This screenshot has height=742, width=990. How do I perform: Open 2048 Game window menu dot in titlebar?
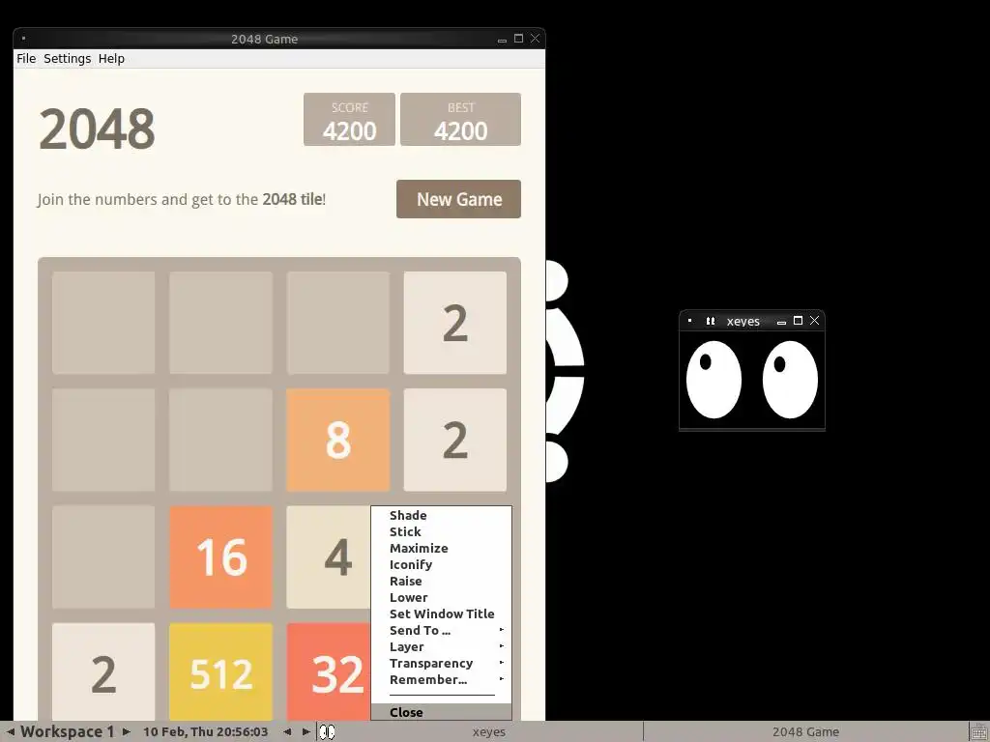(x=23, y=39)
